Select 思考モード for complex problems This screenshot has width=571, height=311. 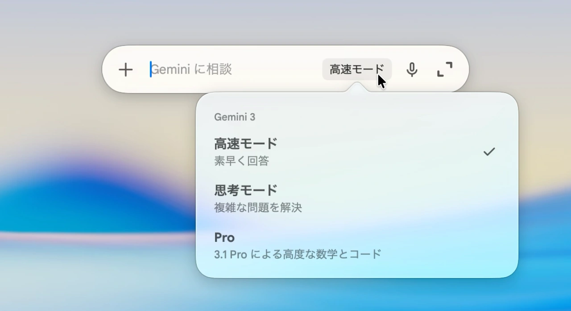pos(245,189)
